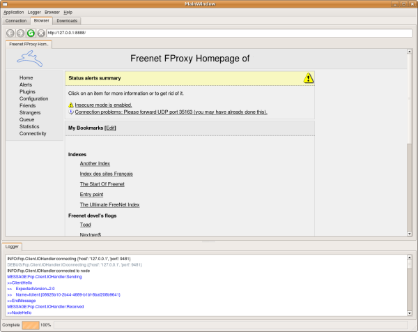The height and width of the screenshot is (332, 418).
Task: Click the Stop loading button
Action: click(x=41, y=33)
